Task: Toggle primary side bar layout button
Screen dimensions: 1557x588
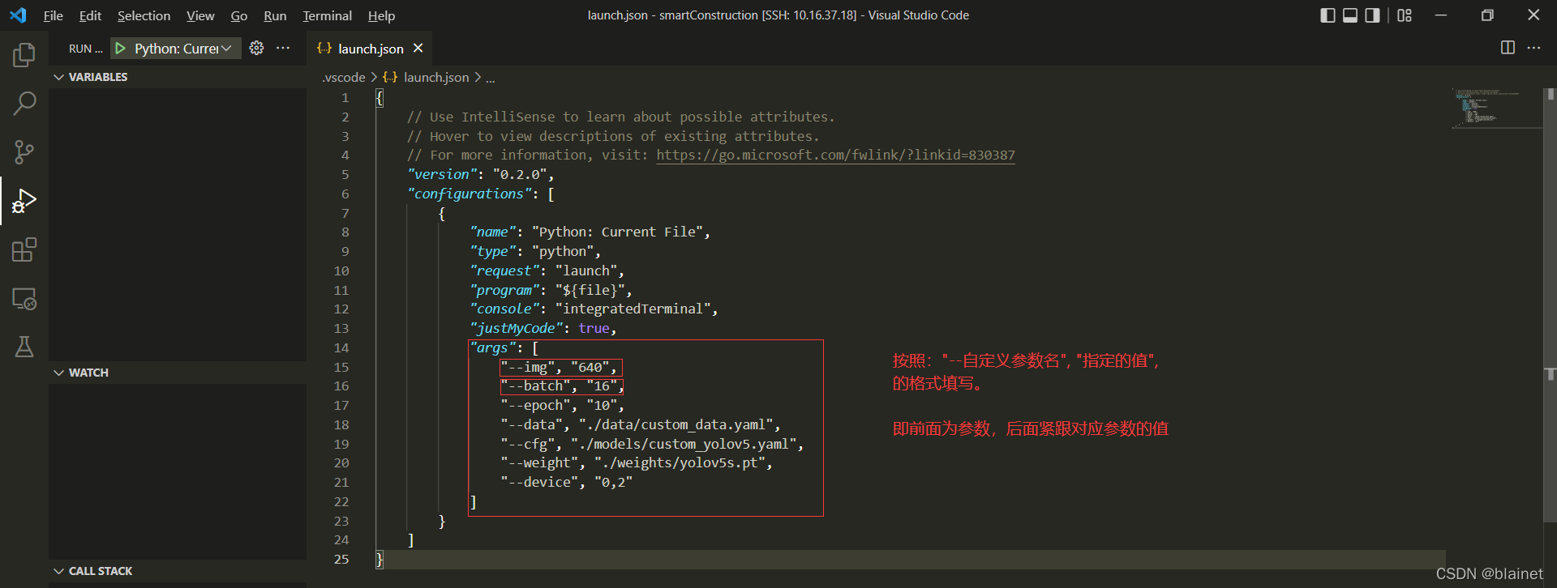Action: (1328, 15)
